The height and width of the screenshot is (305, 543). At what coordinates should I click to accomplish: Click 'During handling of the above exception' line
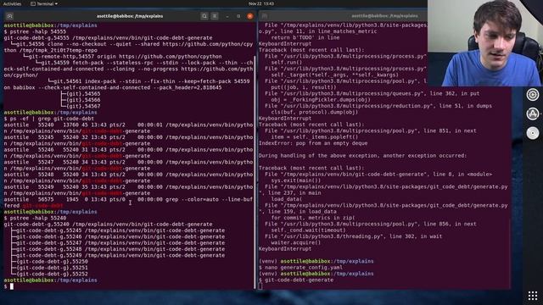coord(362,156)
